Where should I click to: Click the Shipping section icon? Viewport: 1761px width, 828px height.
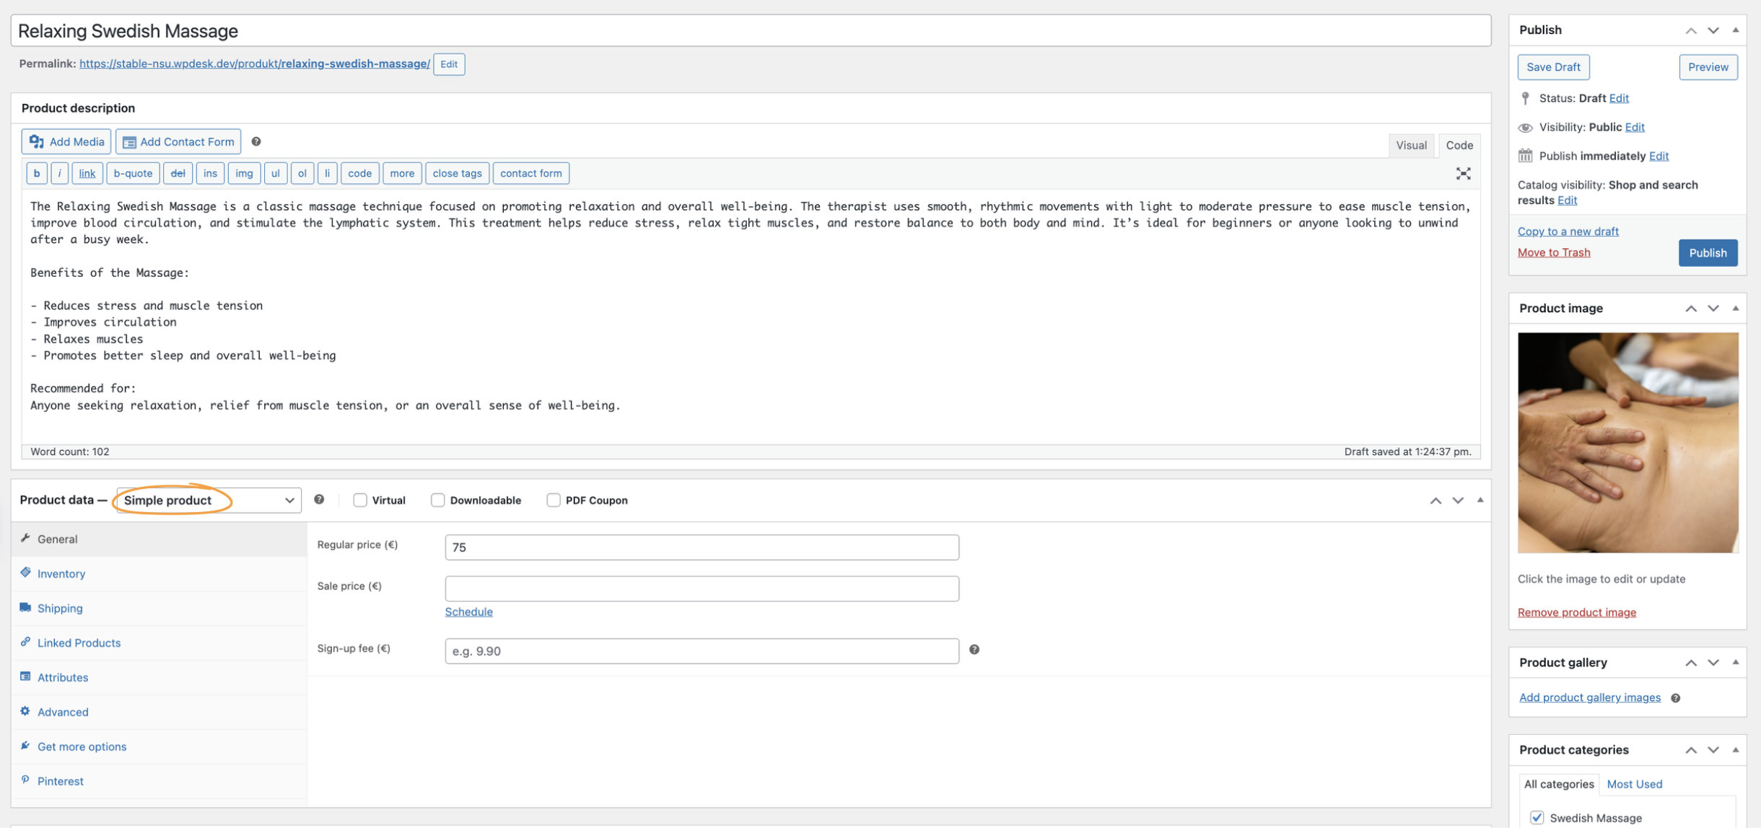(25, 608)
